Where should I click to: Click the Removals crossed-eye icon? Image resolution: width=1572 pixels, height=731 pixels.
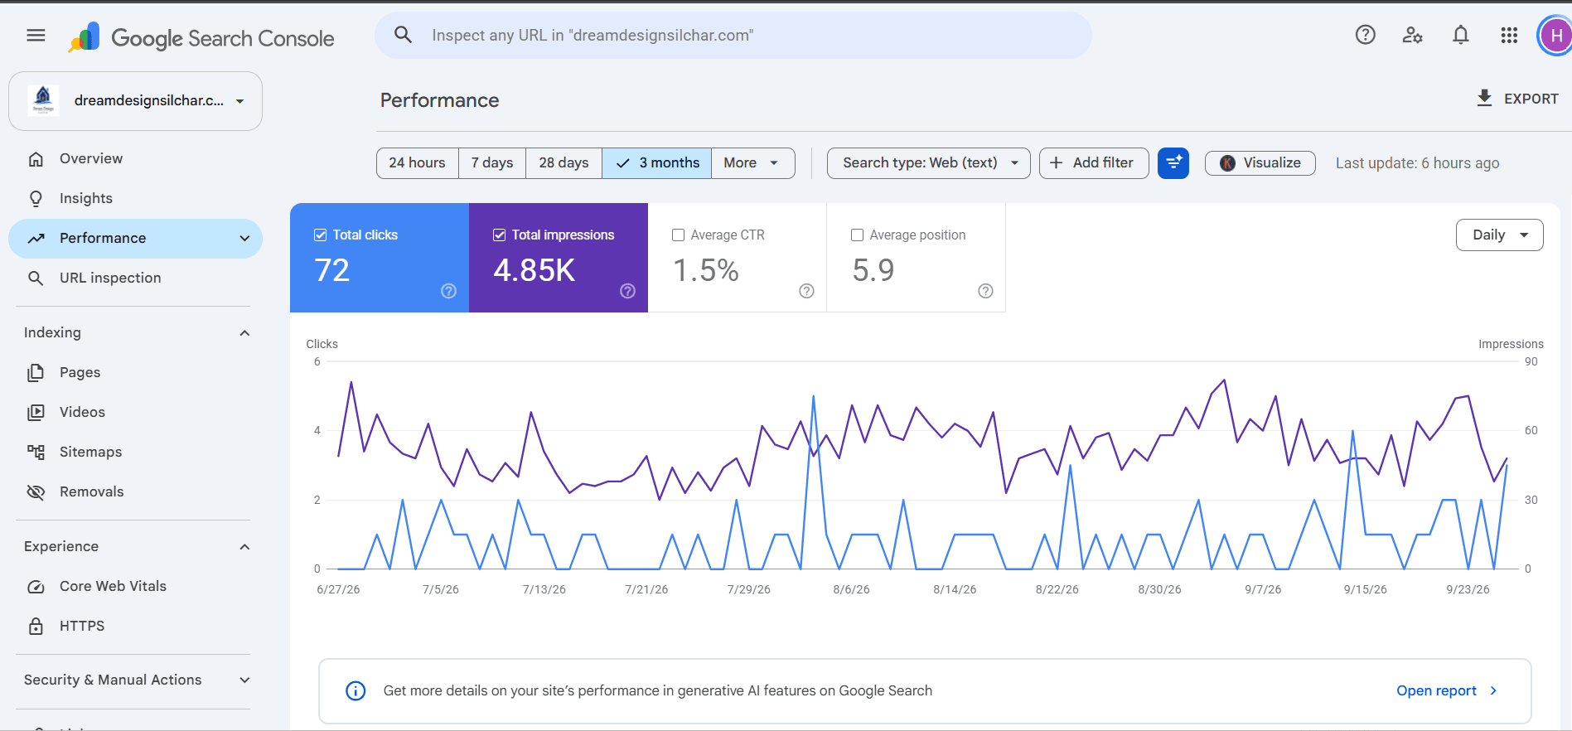[x=36, y=492]
